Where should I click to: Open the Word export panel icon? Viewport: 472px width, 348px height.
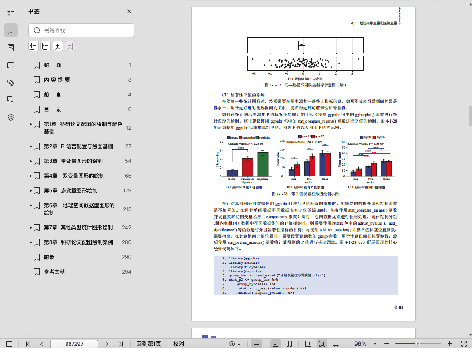click(11, 100)
